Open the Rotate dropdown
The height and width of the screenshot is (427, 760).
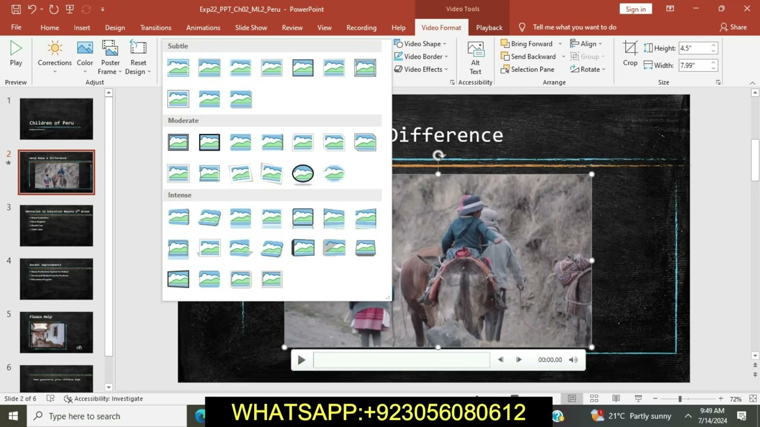[588, 69]
